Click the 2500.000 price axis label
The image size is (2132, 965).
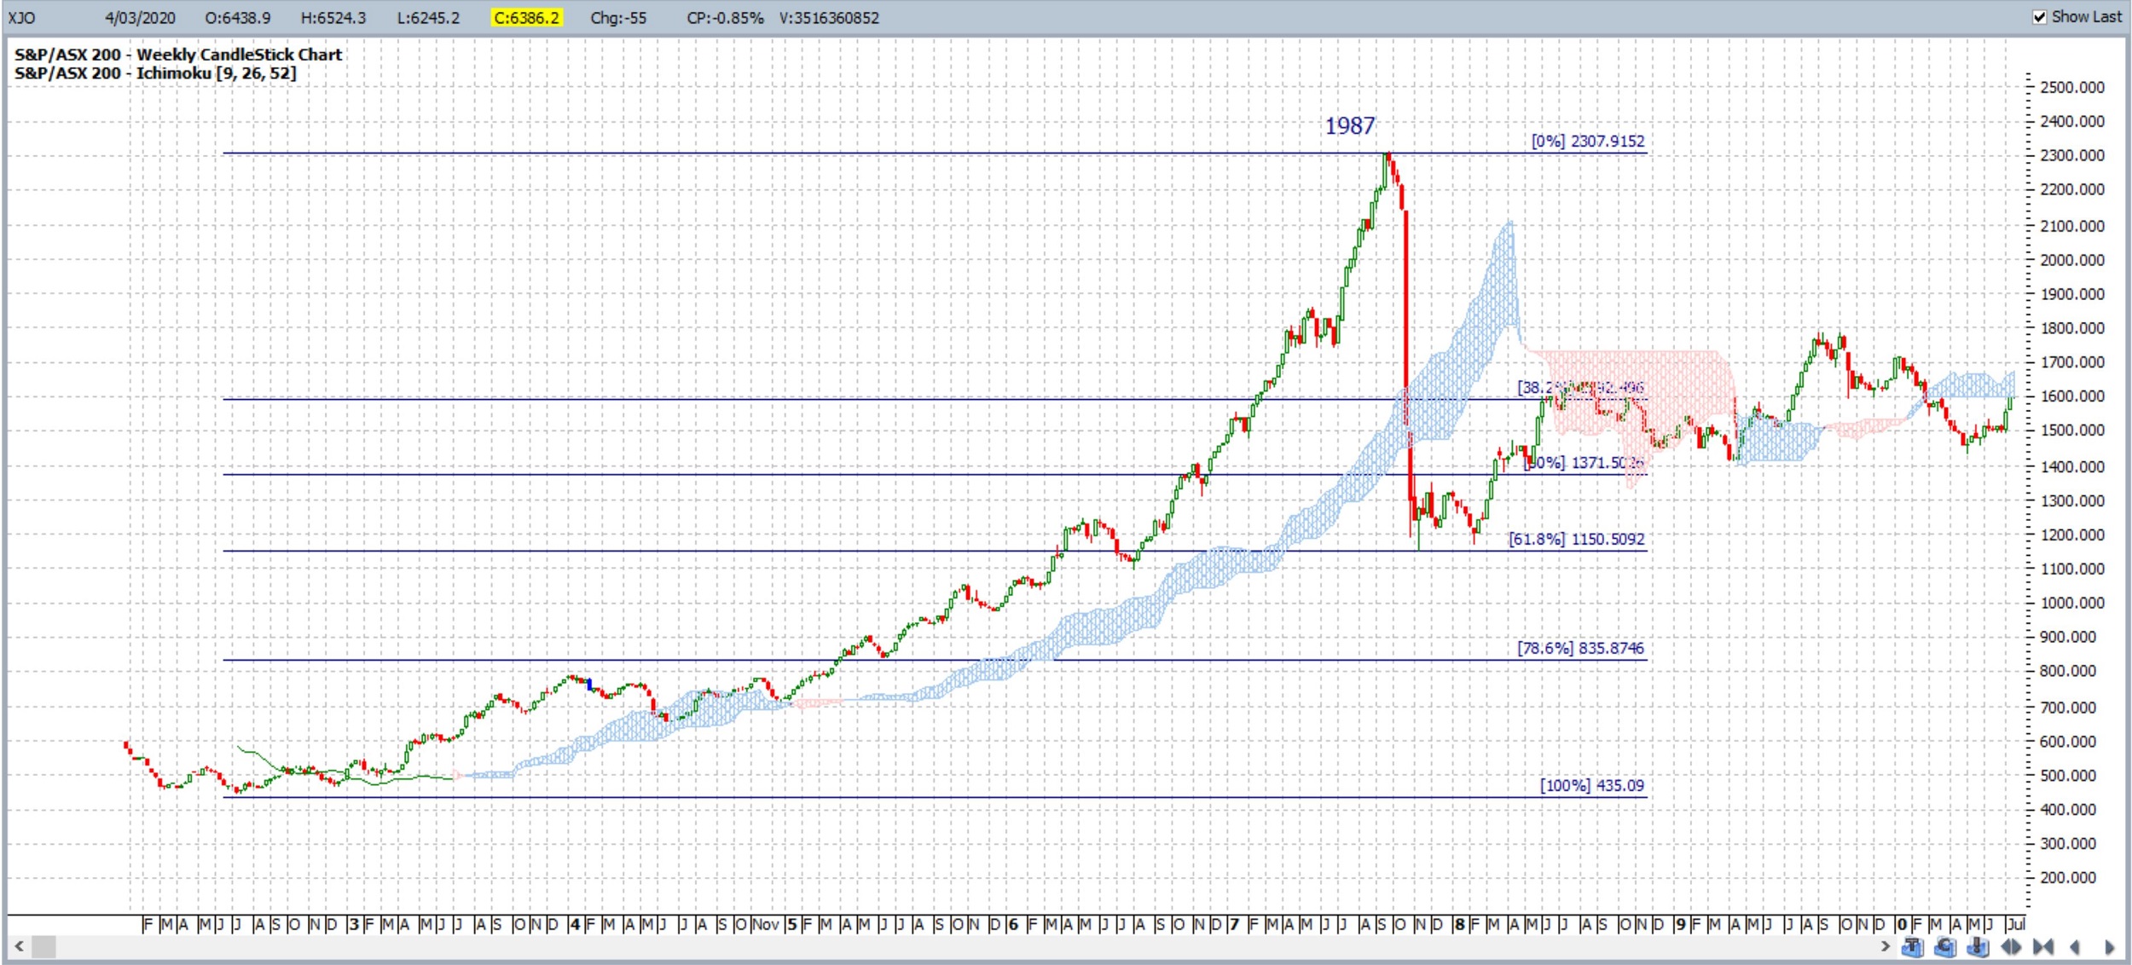coord(2071,88)
